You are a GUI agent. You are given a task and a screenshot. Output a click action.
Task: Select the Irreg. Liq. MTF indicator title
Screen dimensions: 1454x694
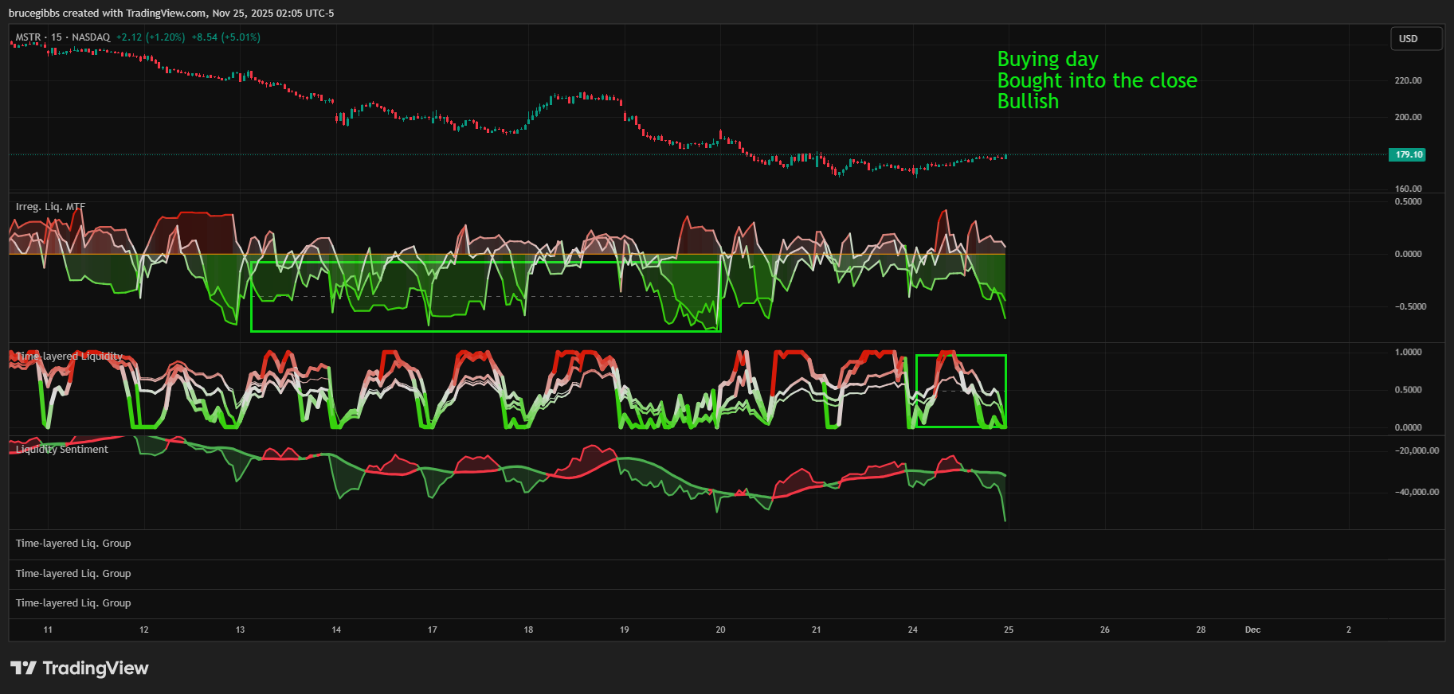pos(50,207)
